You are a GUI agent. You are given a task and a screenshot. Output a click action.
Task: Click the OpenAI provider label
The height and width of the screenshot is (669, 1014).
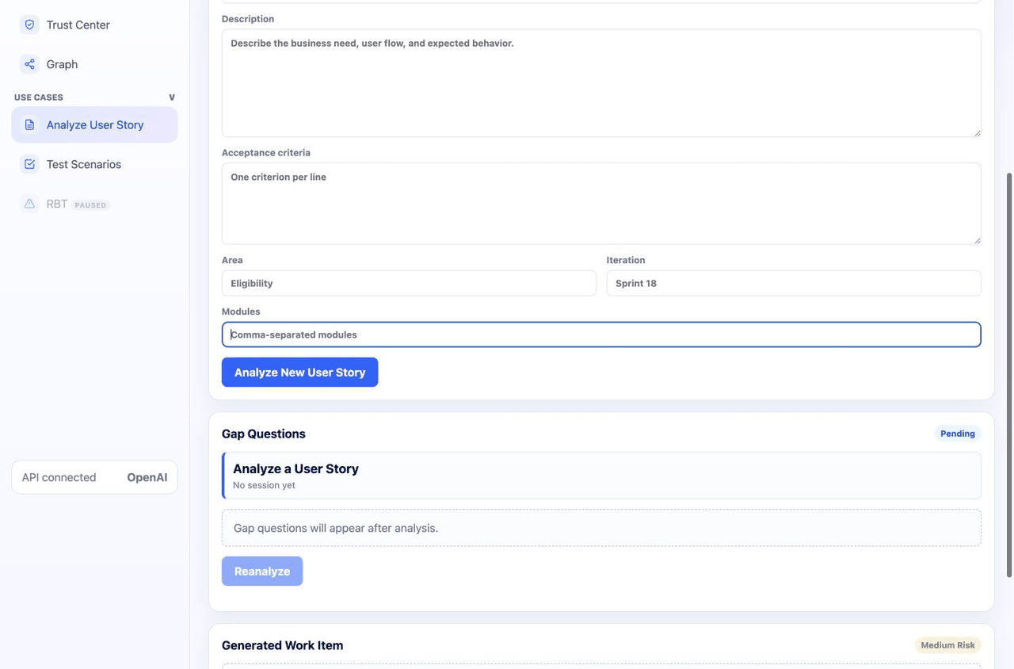pos(147,477)
